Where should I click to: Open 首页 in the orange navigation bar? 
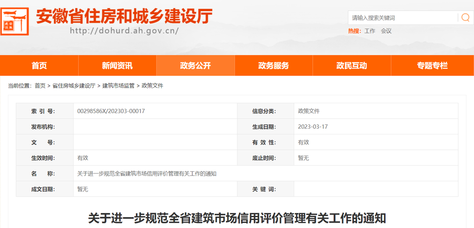tap(39, 66)
